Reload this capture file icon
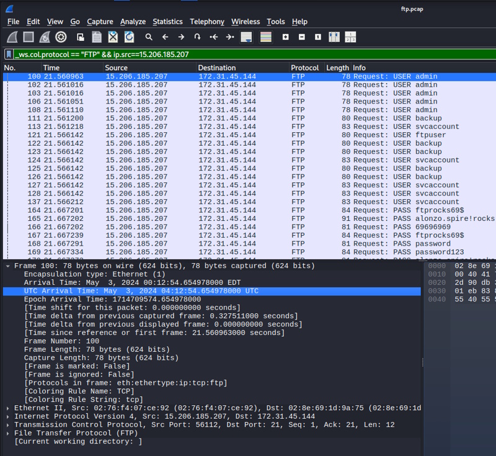Viewport: 496px width, 456px height. click(x=129, y=37)
